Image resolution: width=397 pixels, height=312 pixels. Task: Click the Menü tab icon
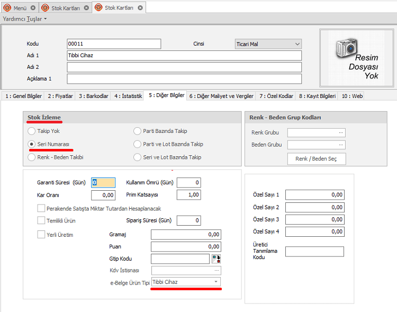(x=7, y=8)
